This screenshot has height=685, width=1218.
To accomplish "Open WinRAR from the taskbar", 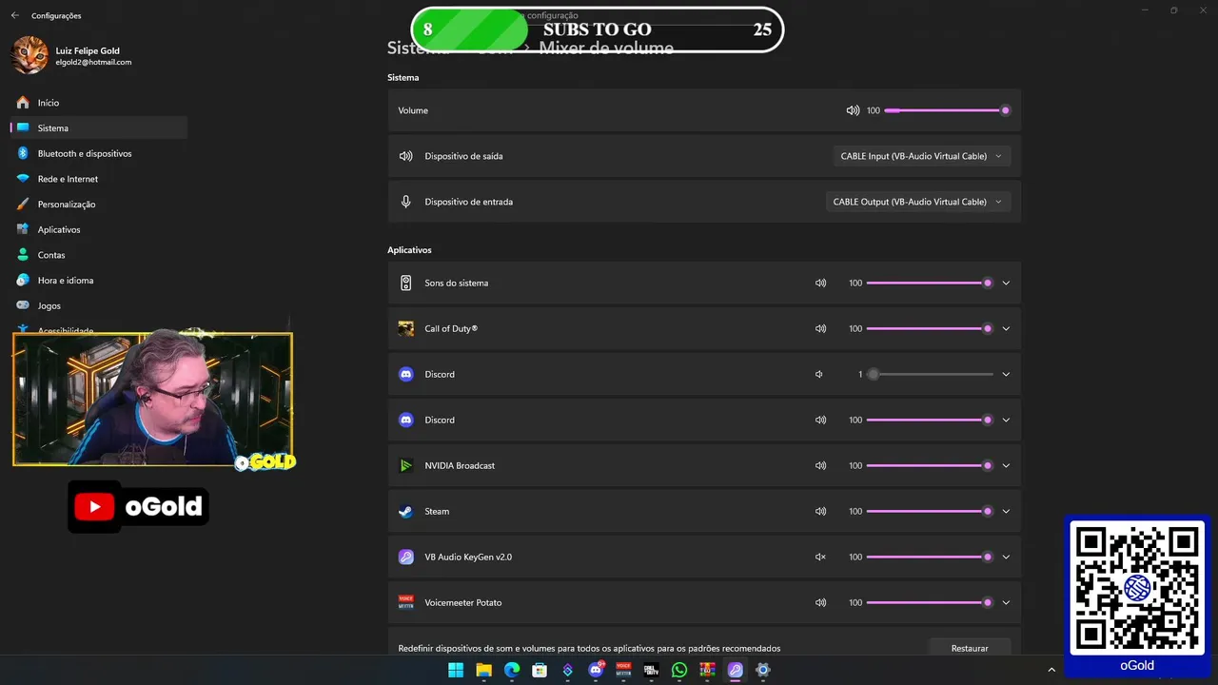I will (x=707, y=670).
